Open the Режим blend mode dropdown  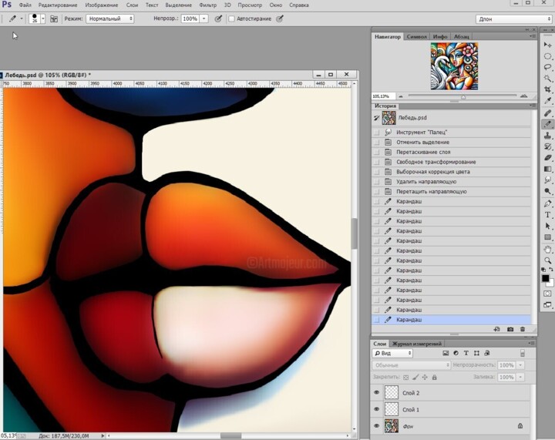click(x=109, y=18)
